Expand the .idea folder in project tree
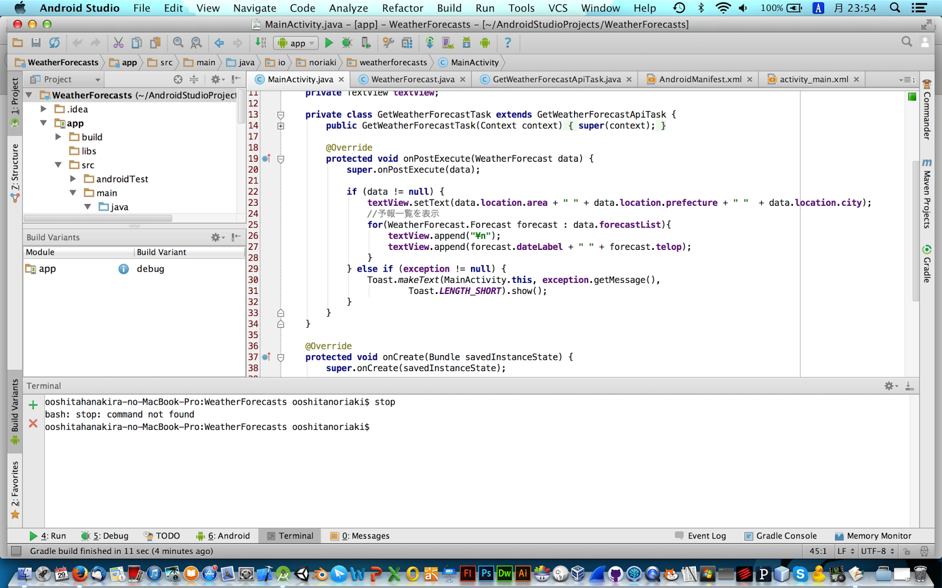The height and width of the screenshot is (588, 942). pos(44,109)
